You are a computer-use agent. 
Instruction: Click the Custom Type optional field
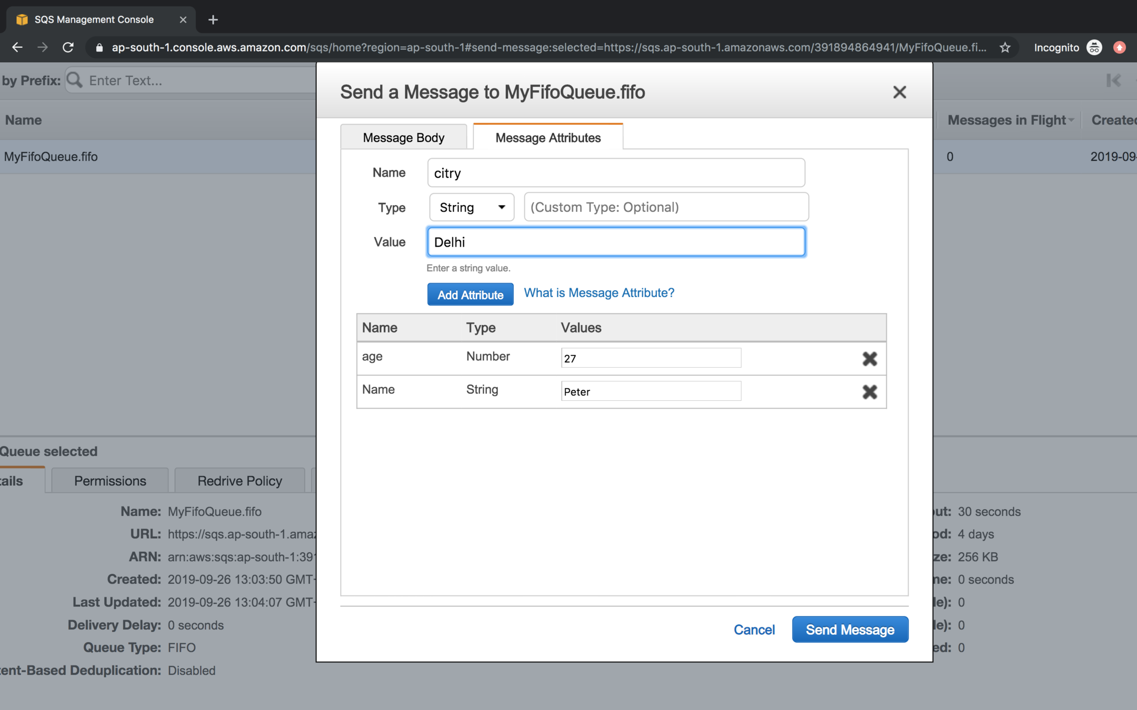click(666, 207)
